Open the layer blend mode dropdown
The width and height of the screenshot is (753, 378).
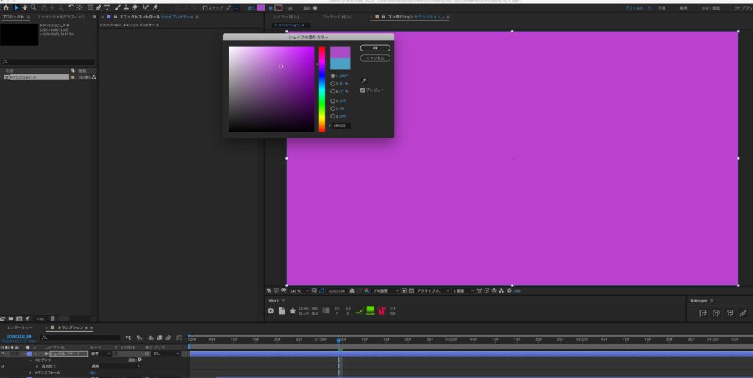101,354
